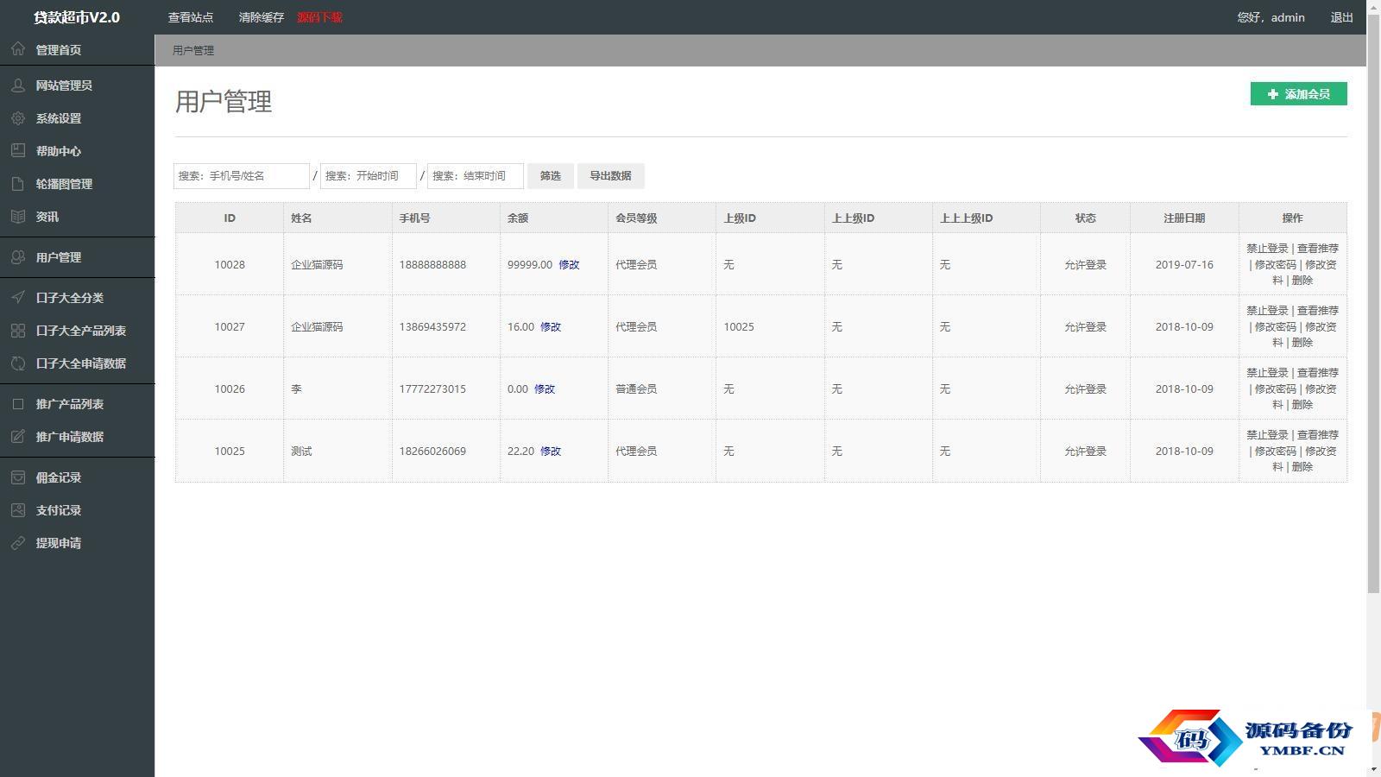
Task: Click the users icon beside 用户管理
Action: pos(18,257)
